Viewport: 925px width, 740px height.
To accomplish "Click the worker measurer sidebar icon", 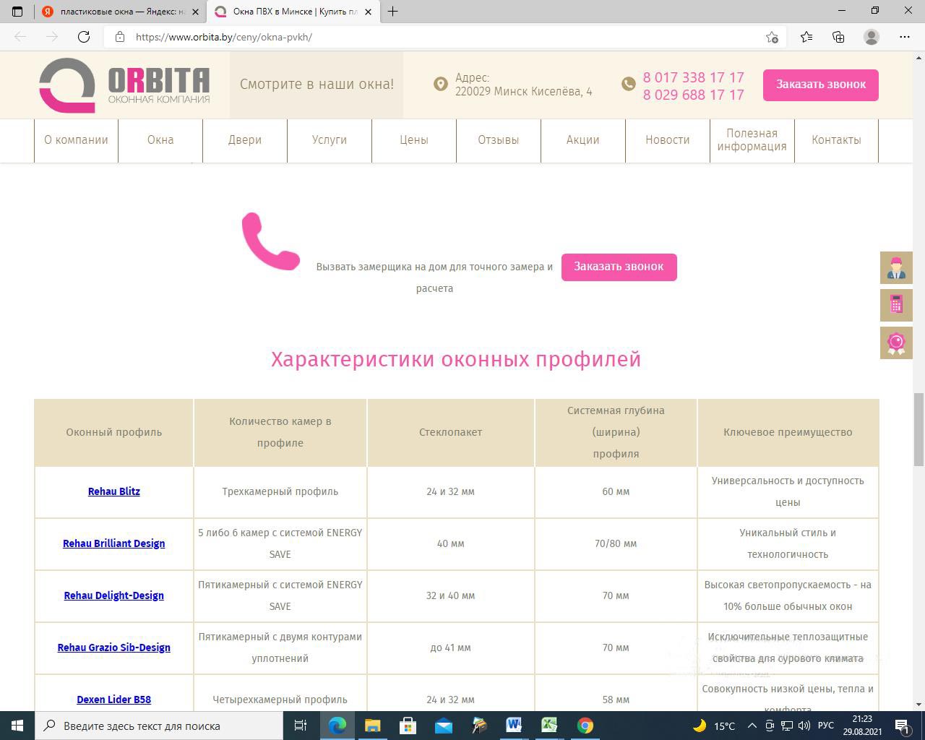I will 896,268.
